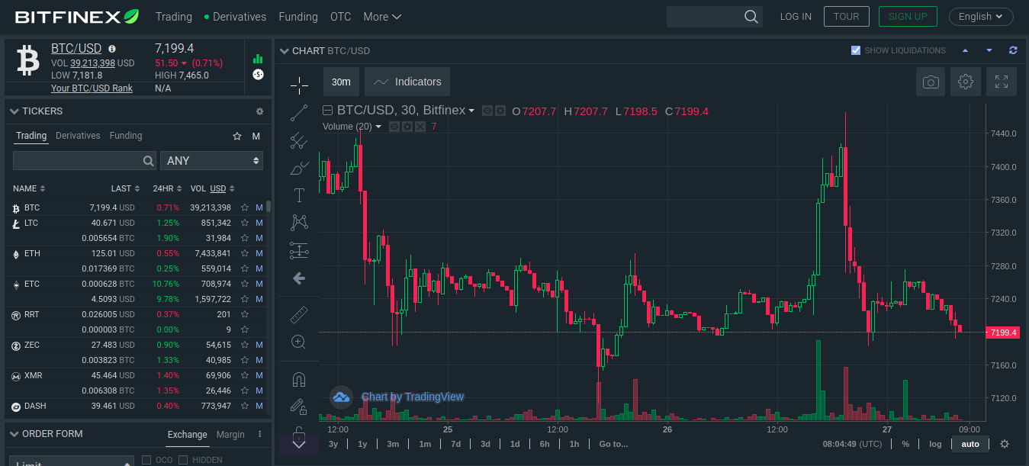Select the prediction and measurement tool
1029x466 pixels.
(x=299, y=250)
